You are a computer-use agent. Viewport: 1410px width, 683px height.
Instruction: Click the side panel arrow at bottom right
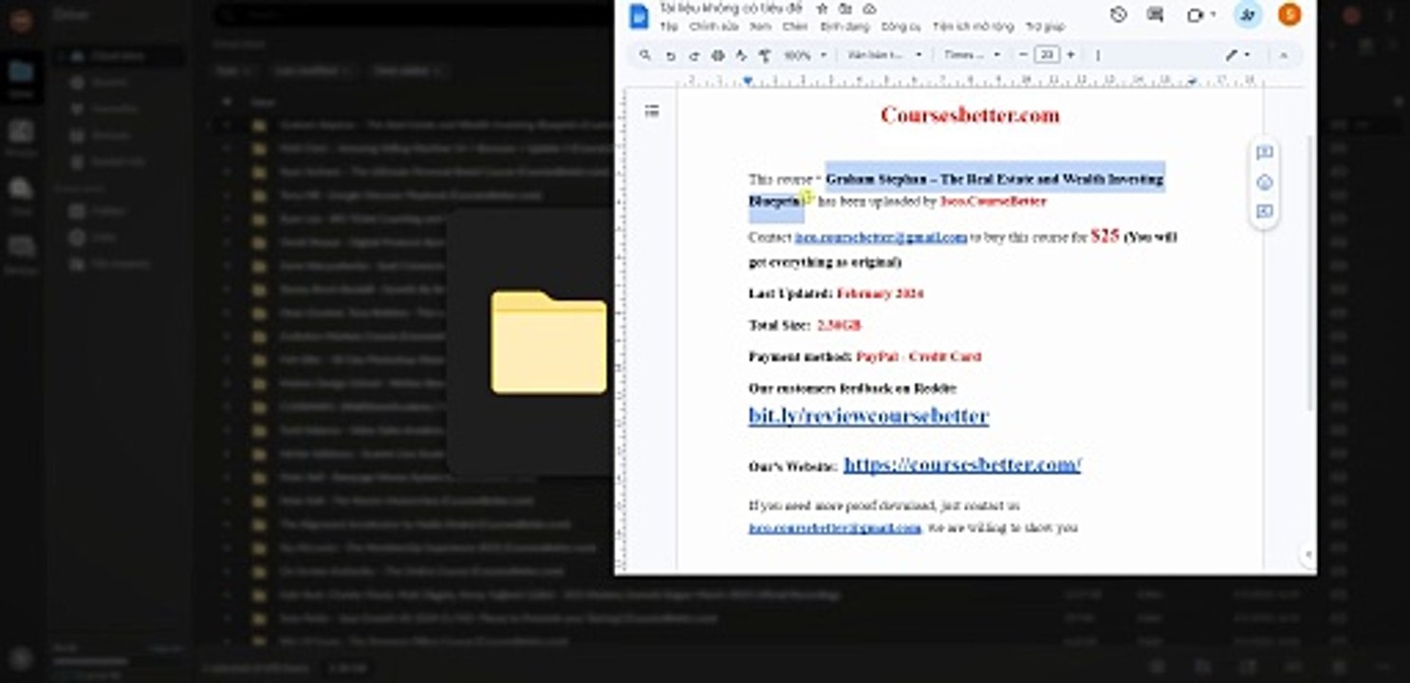click(1308, 554)
